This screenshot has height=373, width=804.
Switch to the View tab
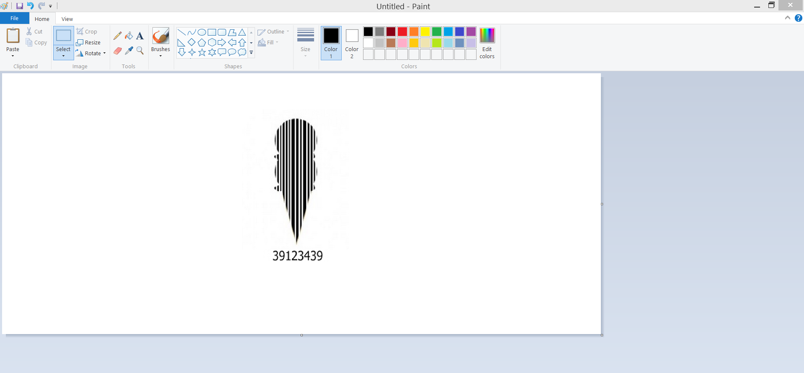click(x=67, y=19)
